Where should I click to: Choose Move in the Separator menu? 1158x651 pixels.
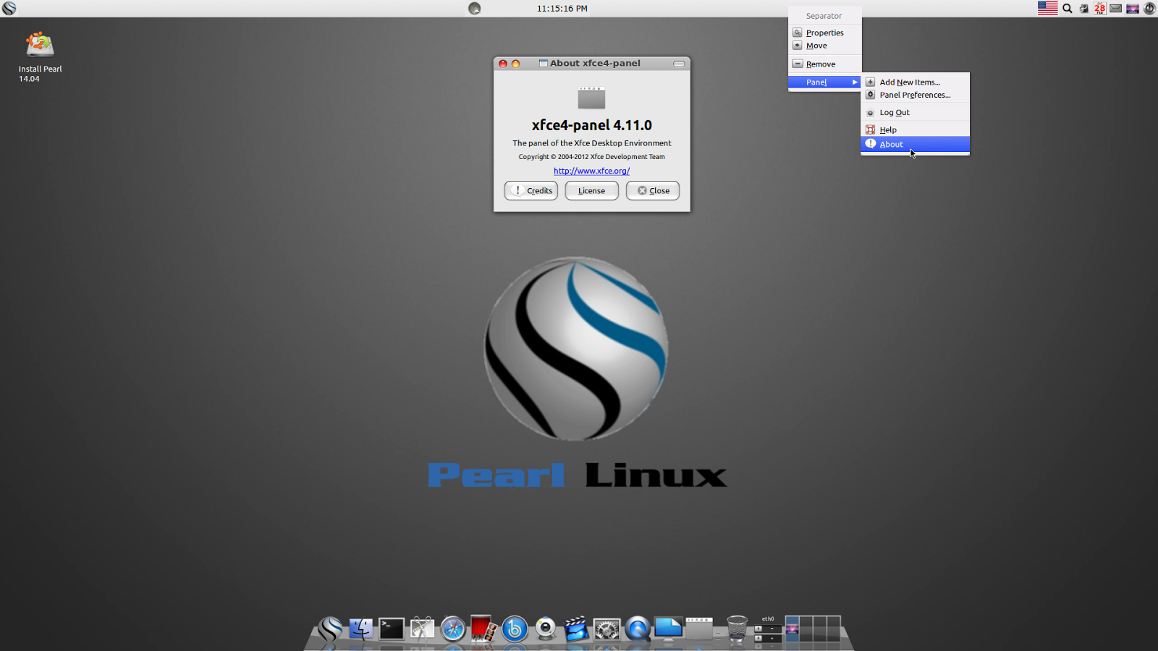tap(824, 46)
